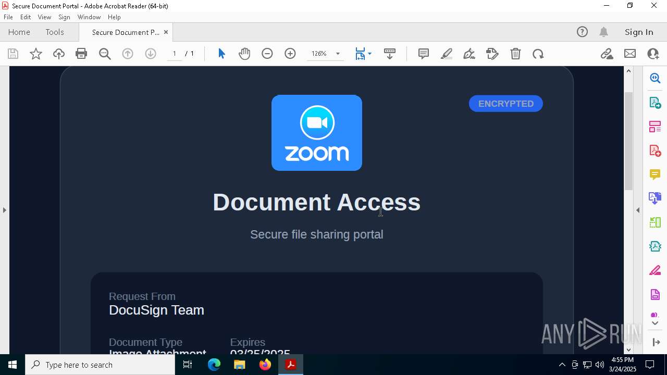The height and width of the screenshot is (375, 667).
Task: Select the arrow selection tool
Action: (x=221, y=54)
